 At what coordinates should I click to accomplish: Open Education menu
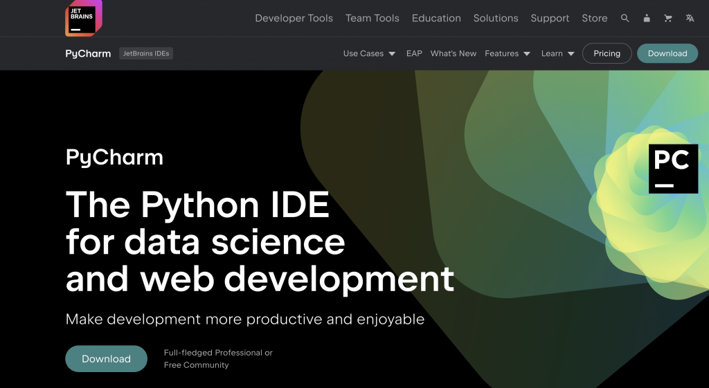point(436,18)
